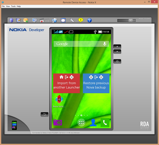
Task: Click the volume down minus hardware button
Action: point(117,51)
